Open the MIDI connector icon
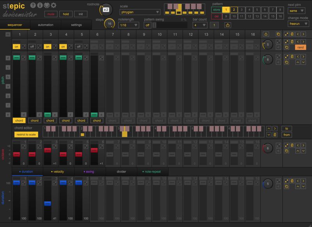Viewport: 312px width, 227px height. 46,5
